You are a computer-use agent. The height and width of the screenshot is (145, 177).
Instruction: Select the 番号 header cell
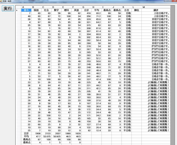click(x=26, y=10)
